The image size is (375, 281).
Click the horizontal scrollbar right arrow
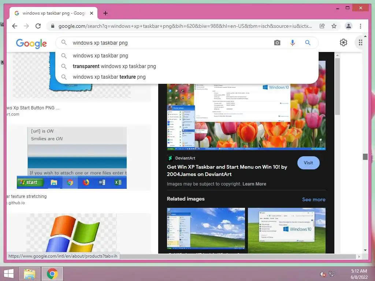[x=359, y=256]
